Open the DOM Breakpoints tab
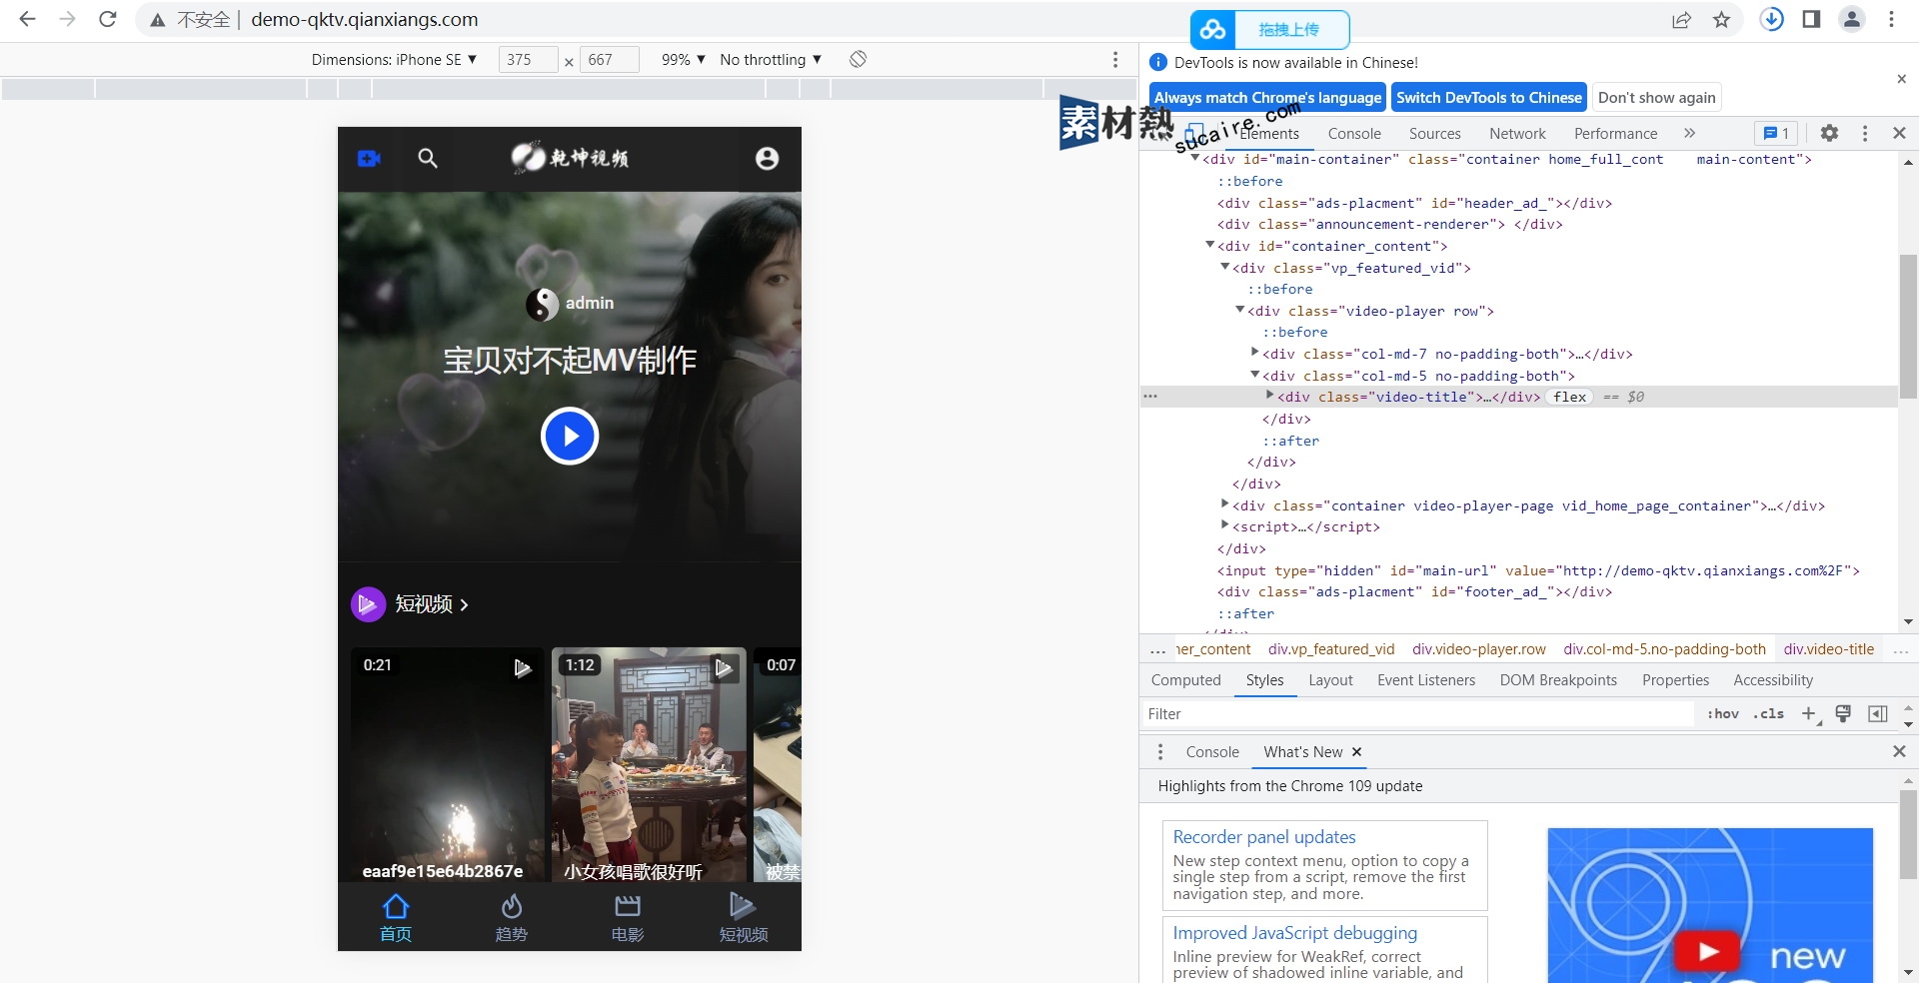1919x983 pixels. pyautogui.click(x=1558, y=680)
